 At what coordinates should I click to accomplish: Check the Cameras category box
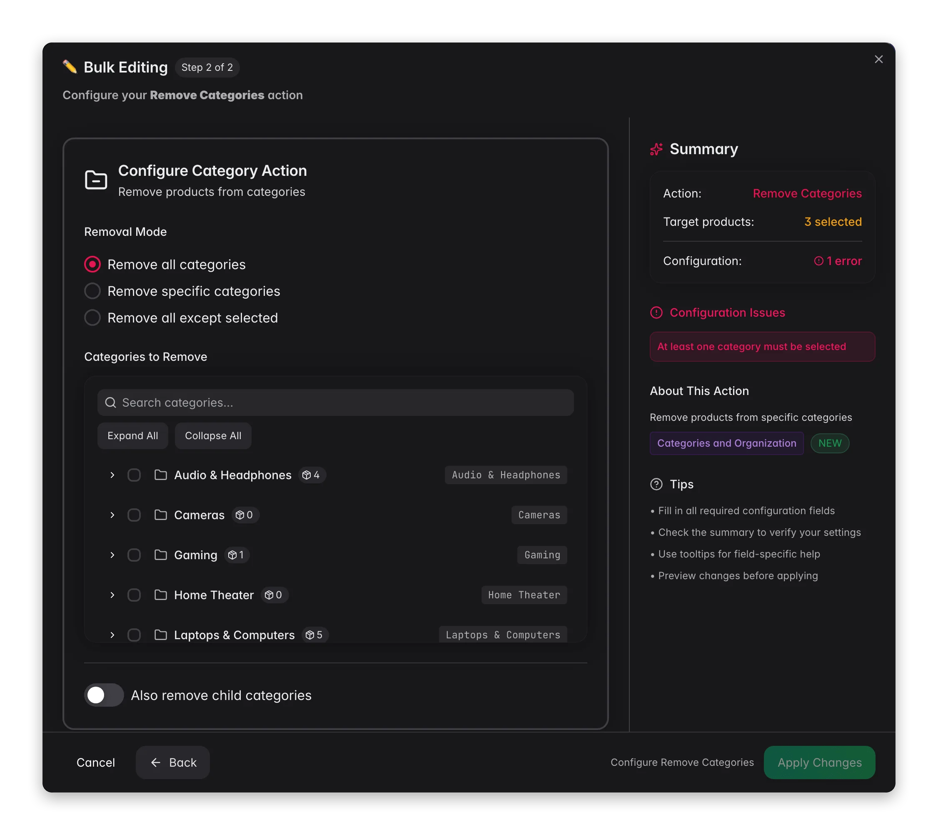coord(134,515)
